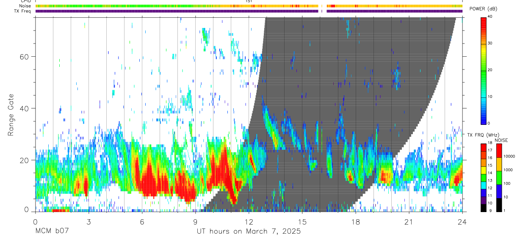Click the Noise time strip above the plot
Image resolution: width=520 pixels, height=240 pixels.
(x=249, y=6)
